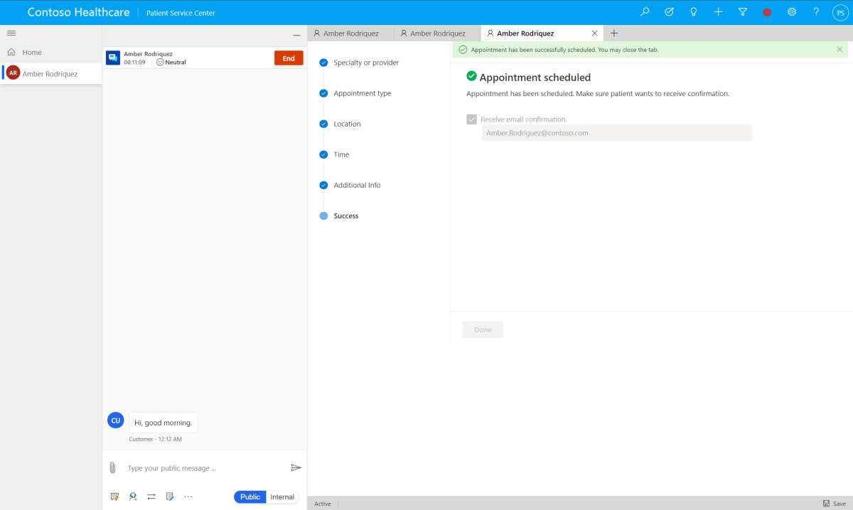Viewport: 853px width, 510px height.
Task: Expand the navigation sidebar with the hamburger menu
Action: coord(11,33)
